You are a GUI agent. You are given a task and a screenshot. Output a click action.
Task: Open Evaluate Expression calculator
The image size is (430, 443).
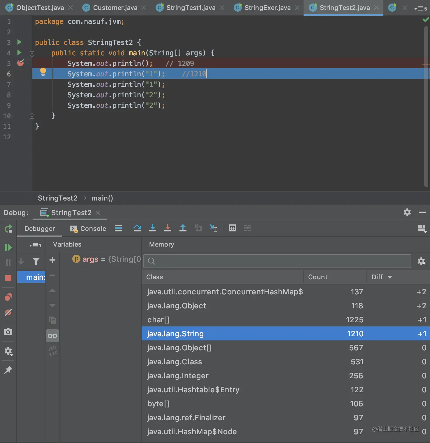pos(232,228)
